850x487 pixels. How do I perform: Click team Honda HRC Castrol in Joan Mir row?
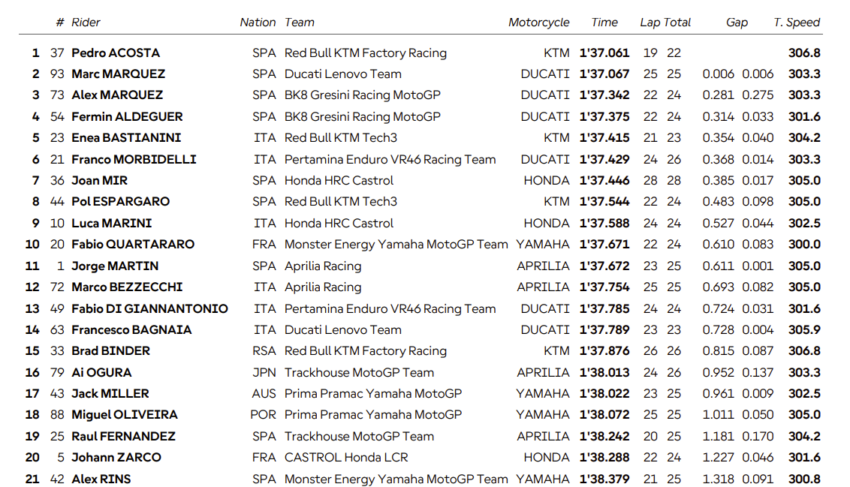[x=339, y=180]
